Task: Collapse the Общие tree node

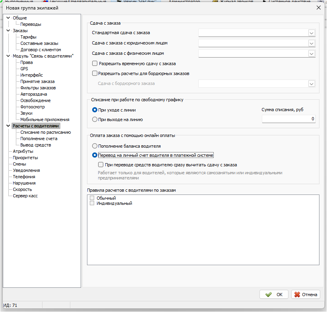Action: tap(8, 18)
